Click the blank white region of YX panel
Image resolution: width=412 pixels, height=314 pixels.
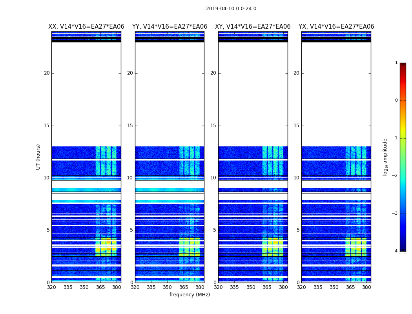tap(336, 94)
